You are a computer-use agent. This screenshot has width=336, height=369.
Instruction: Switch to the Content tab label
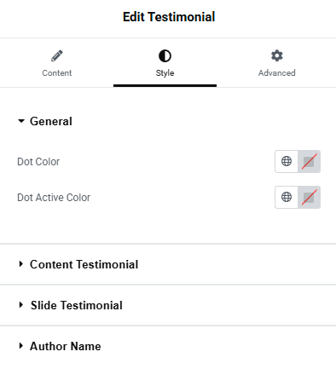click(x=57, y=73)
